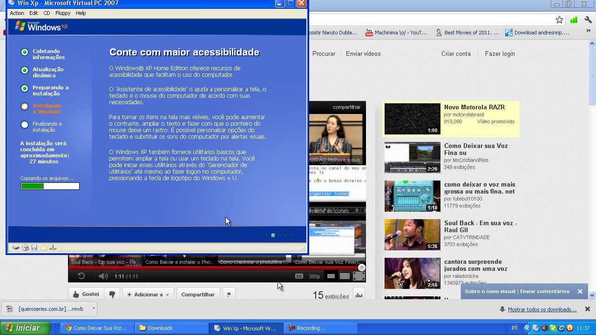596x335 pixels.
Task: Click 'Enviar comentários' in the blue banner
Action: pos(545,291)
